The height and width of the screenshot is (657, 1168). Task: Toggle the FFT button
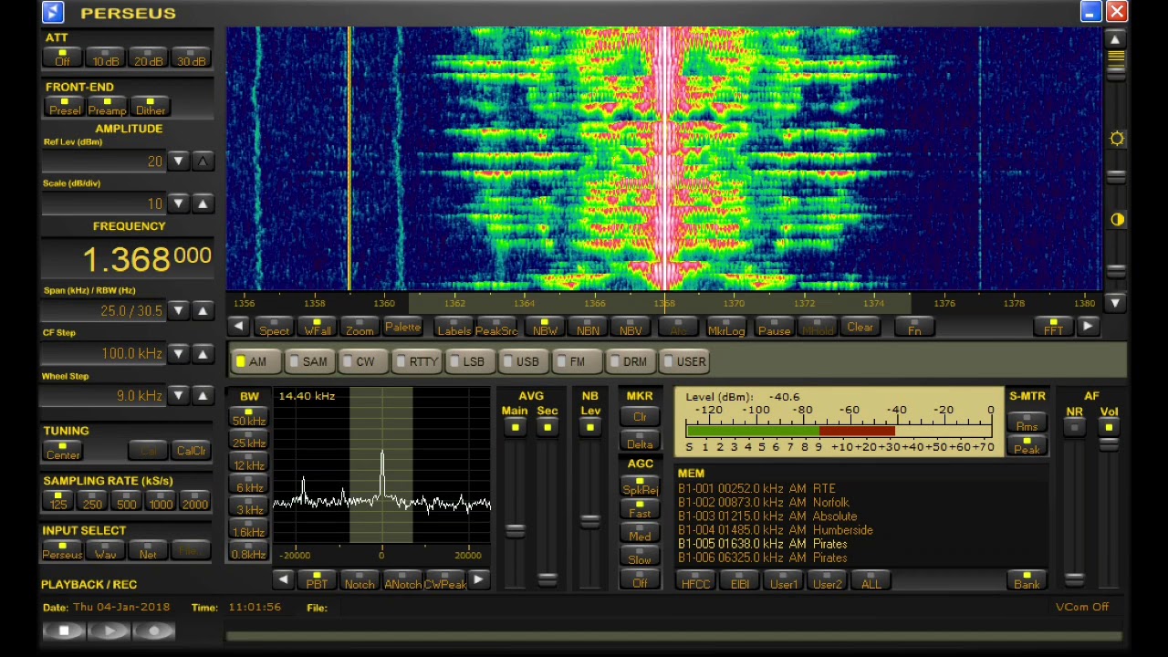click(x=1053, y=327)
